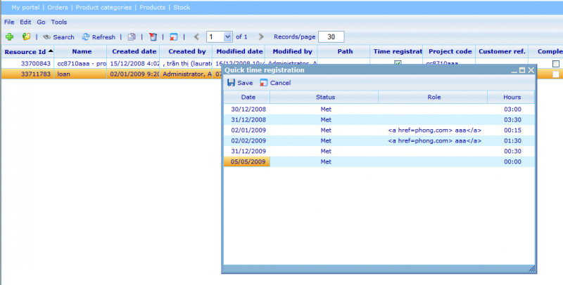563x285 pixels.
Task: Maximize the Quick time registration dialog
Action: [521, 70]
